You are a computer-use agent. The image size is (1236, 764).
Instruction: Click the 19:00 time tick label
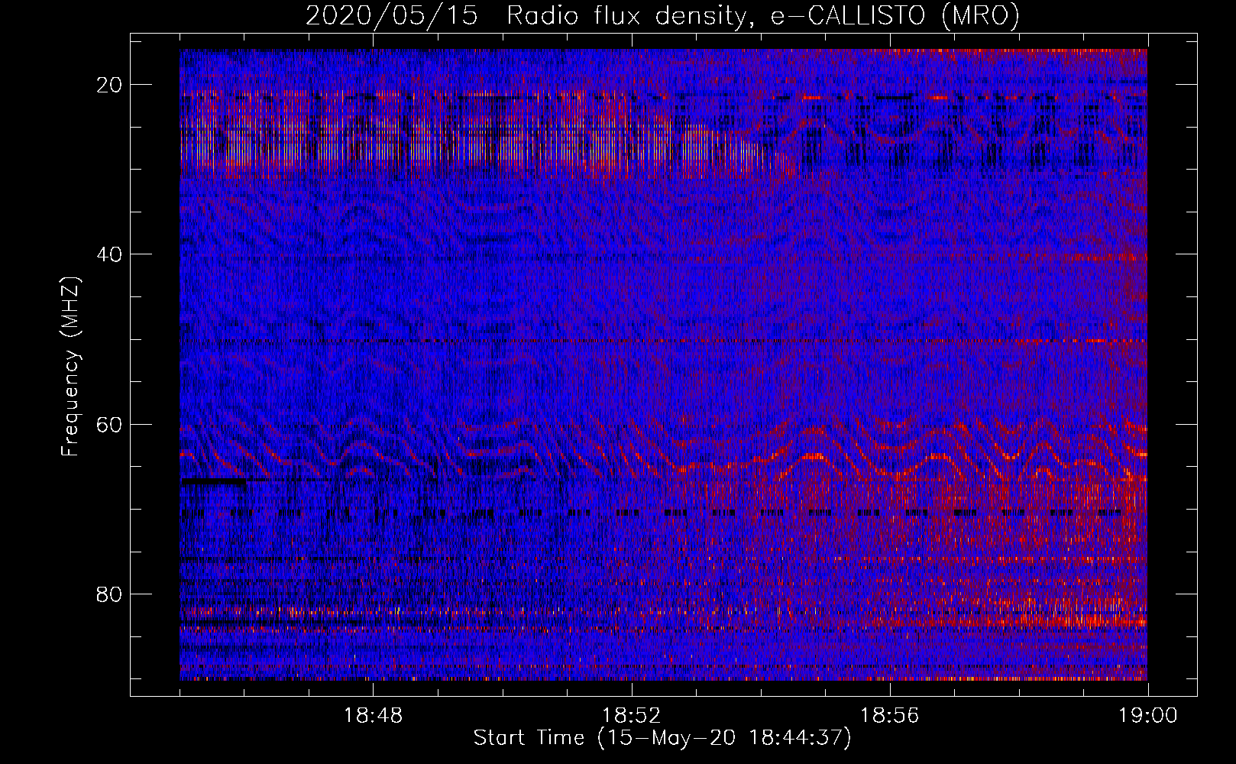[1148, 716]
